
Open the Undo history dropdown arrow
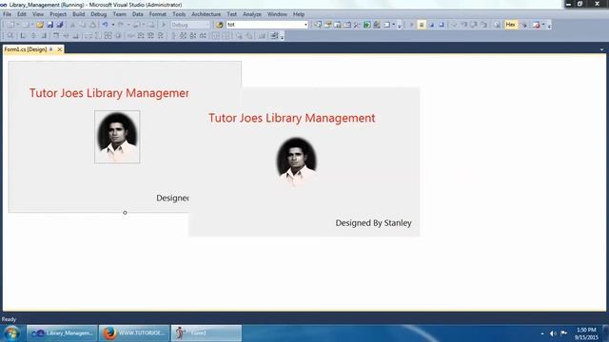coord(113,25)
